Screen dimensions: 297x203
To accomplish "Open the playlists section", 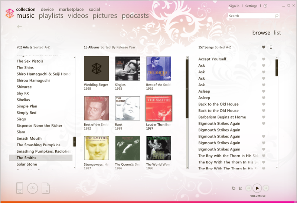I will point(51,16).
